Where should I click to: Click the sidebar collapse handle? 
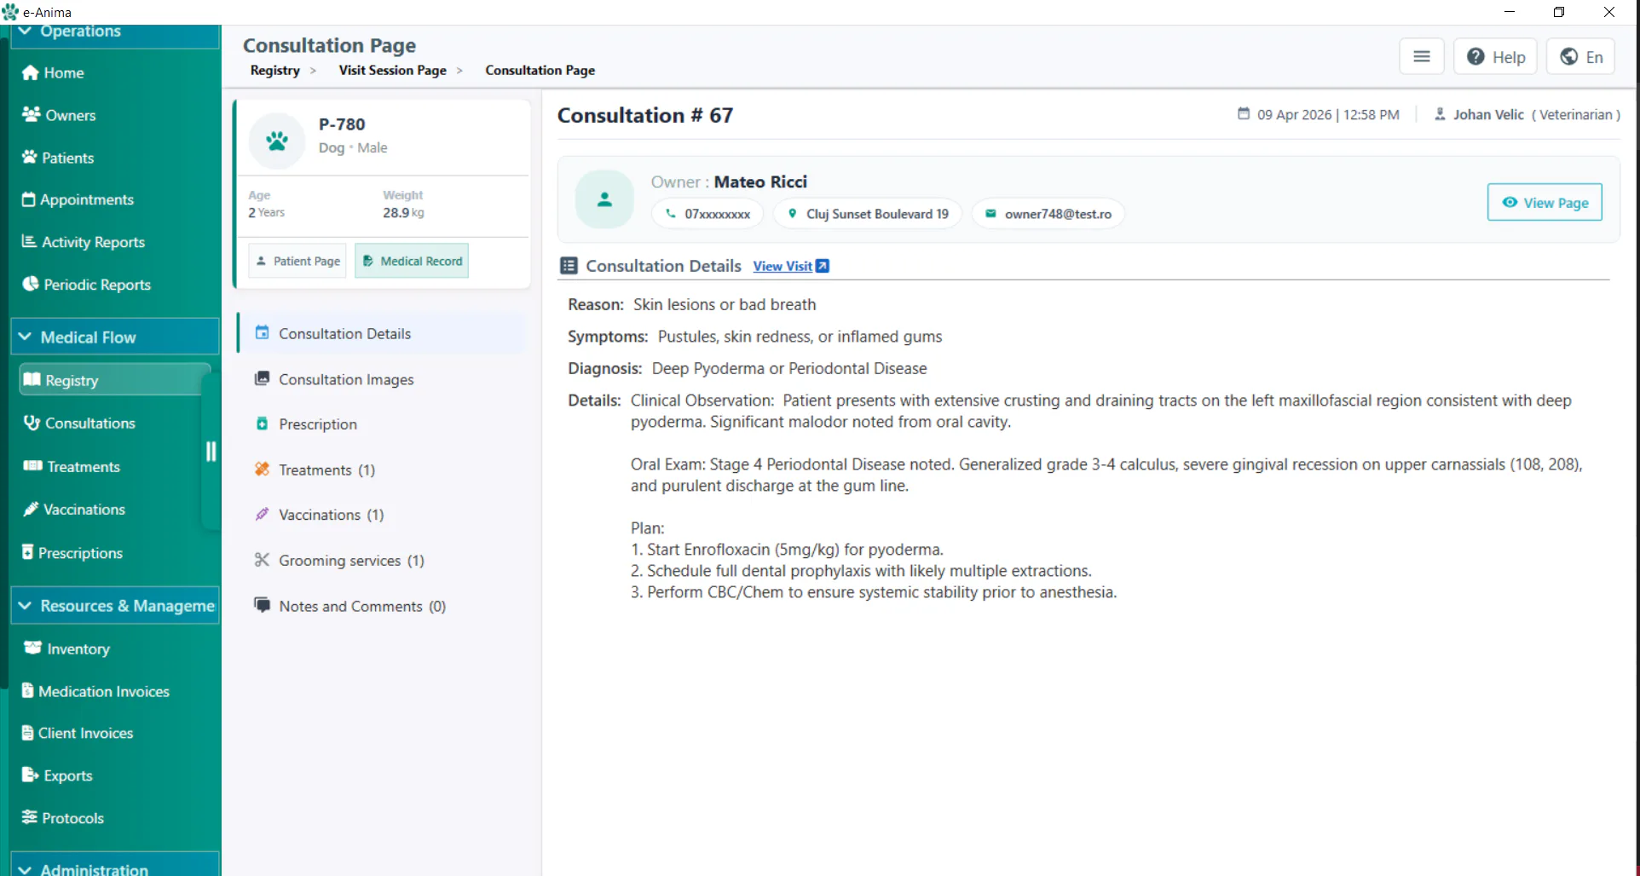[x=211, y=451]
